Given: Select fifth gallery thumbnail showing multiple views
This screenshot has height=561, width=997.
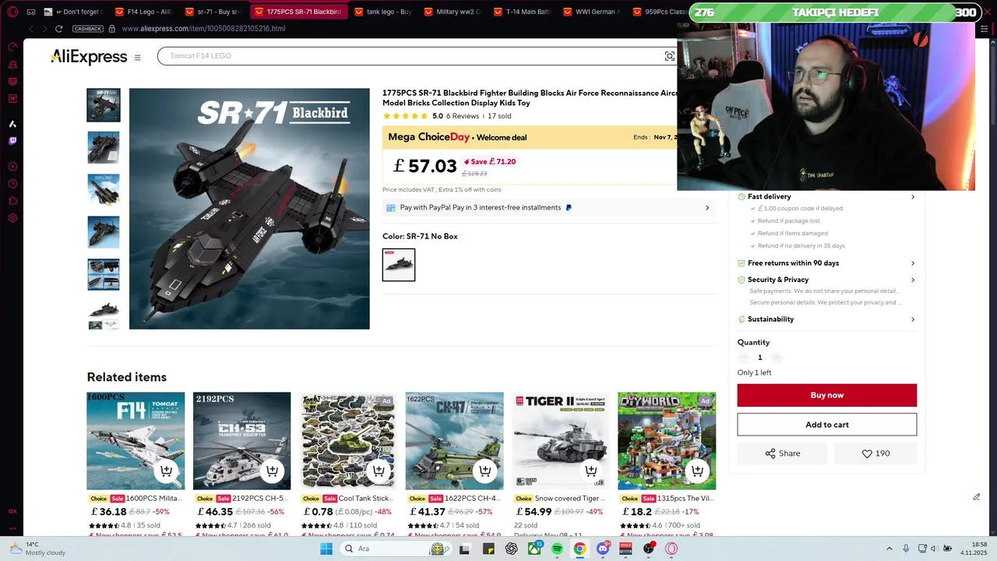Looking at the screenshot, I should point(104,274).
